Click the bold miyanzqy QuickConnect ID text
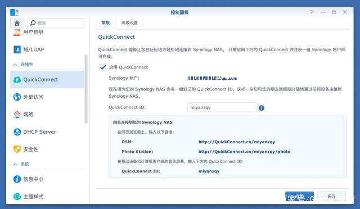The height and width of the screenshot is (209, 360). pos(209,171)
